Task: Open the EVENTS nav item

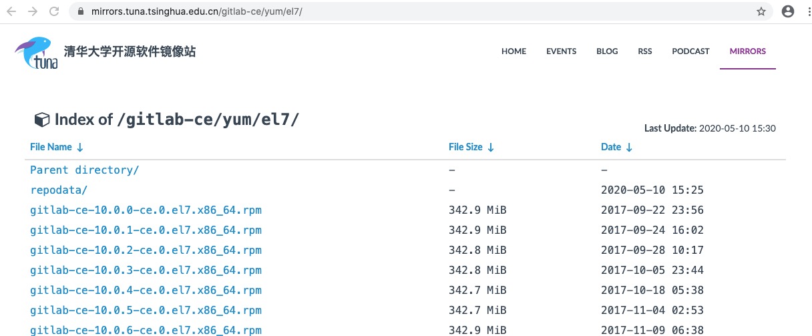Action: 561,51
